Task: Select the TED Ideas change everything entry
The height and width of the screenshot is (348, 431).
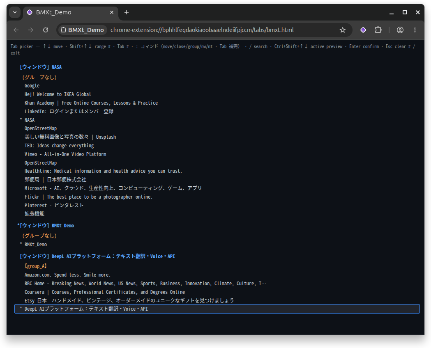Action: click(59, 145)
